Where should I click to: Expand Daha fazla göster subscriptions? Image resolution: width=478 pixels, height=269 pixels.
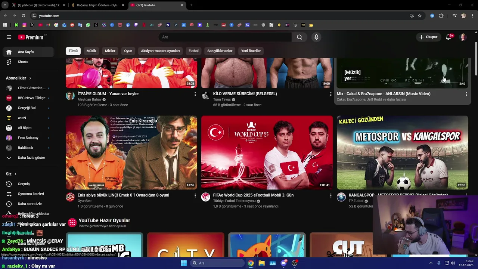(x=28, y=158)
